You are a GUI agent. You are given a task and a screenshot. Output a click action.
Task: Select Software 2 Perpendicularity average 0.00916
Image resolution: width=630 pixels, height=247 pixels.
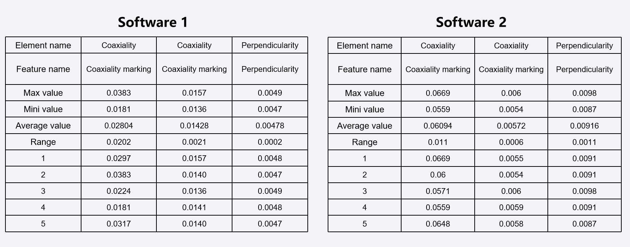click(584, 126)
